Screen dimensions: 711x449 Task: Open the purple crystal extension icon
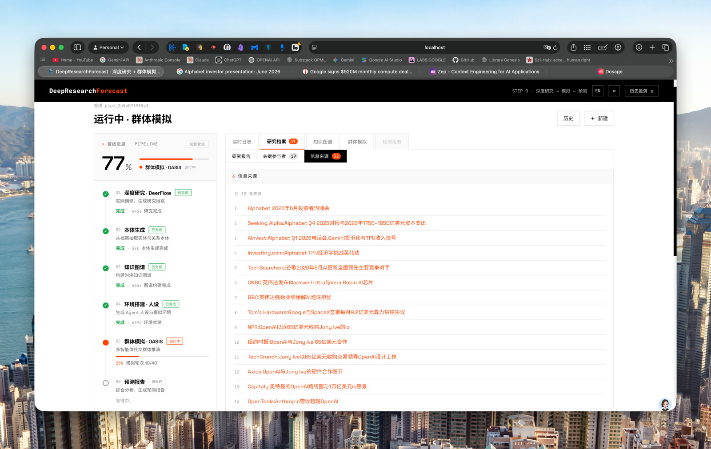[241, 47]
